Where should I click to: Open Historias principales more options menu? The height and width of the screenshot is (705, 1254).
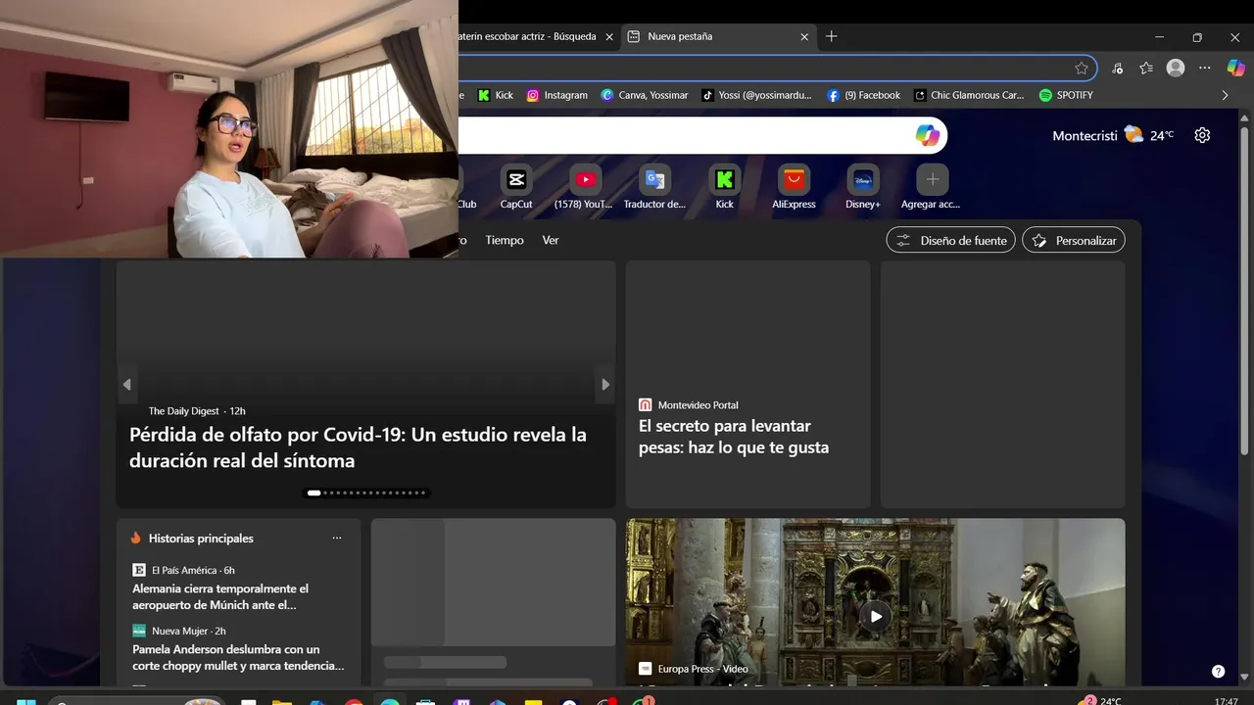coord(337,539)
